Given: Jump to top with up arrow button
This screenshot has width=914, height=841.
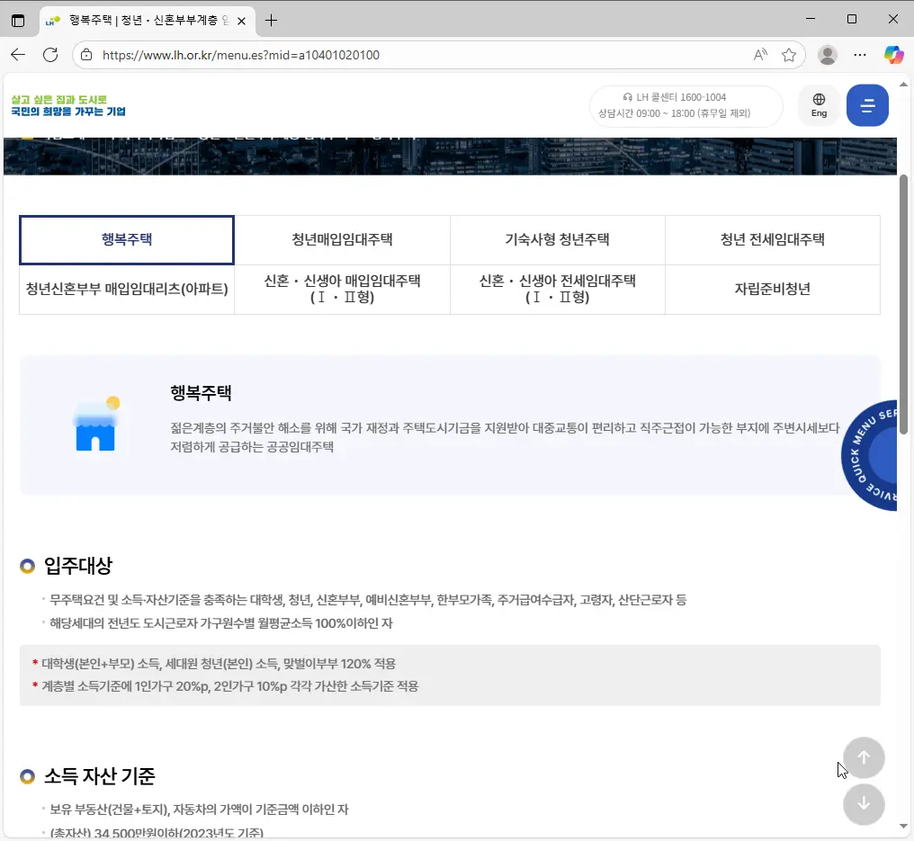Looking at the screenshot, I should pos(864,757).
